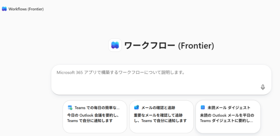The image size is (280, 136).
Task: Choose the "メールの確認と追跡" card title
Action: [158, 107]
